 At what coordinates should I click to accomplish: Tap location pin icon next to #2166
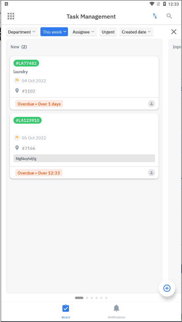[17, 148]
